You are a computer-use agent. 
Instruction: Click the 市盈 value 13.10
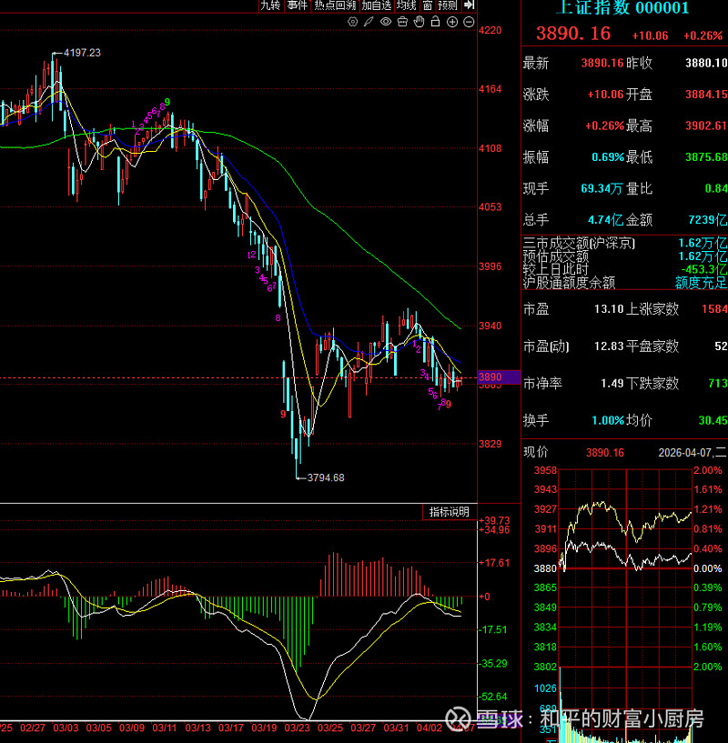pos(609,309)
